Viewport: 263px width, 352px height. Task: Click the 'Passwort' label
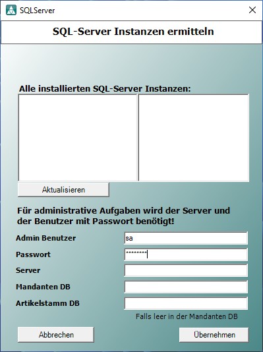coord(33,254)
